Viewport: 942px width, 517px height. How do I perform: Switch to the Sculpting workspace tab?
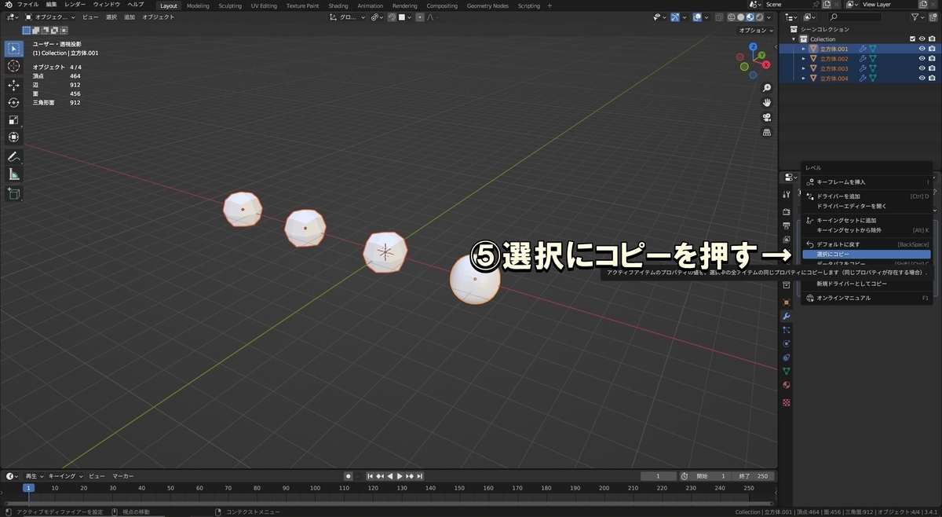click(x=230, y=5)
